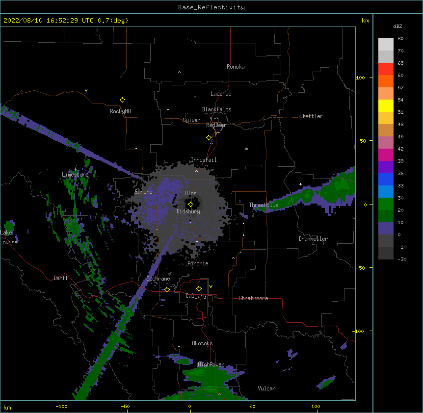Click the Innisfail city label
423x413 pixels.
(204, 160)
